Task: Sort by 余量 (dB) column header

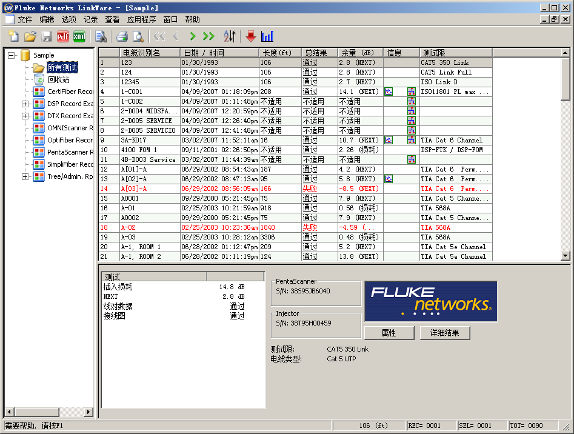Action: [x=360, y=53]
